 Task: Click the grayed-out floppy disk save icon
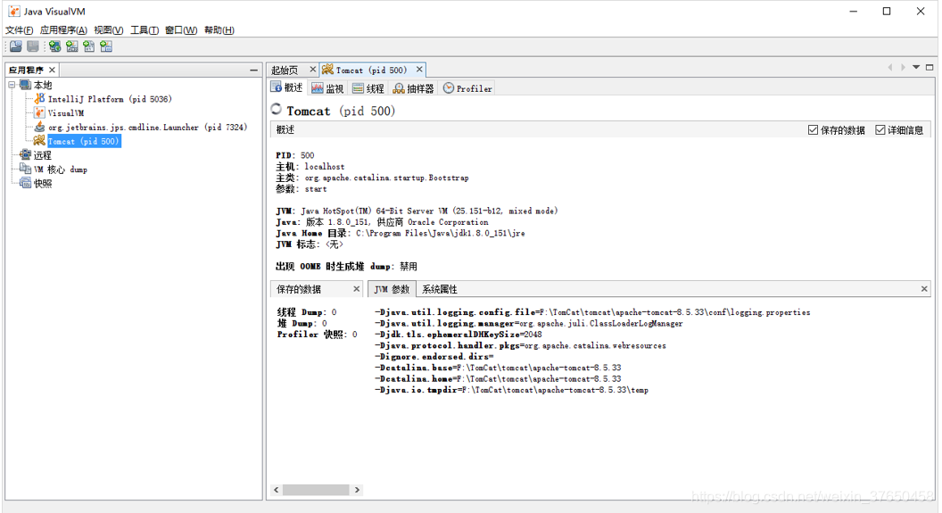33,46
